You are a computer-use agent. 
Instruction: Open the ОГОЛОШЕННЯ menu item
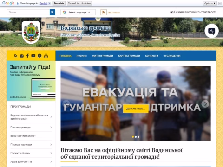pyautogui.click(x=172, y=56)
